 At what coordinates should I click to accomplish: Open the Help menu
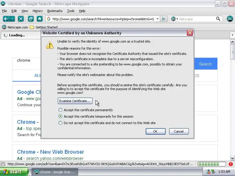point(82,11)
